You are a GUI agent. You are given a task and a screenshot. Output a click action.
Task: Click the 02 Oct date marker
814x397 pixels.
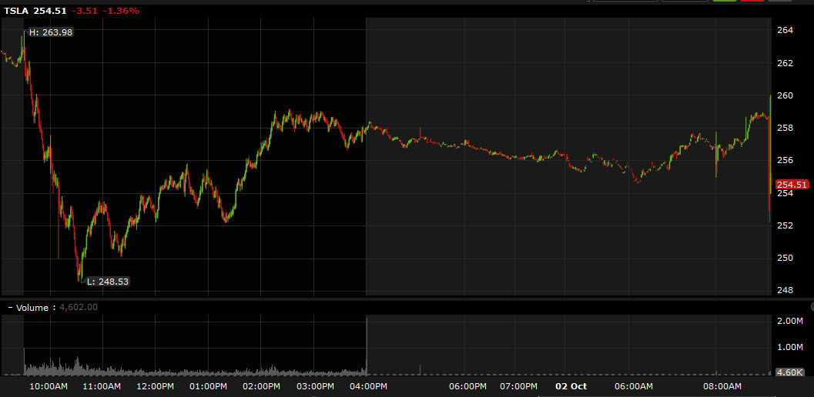coord(571,386)
